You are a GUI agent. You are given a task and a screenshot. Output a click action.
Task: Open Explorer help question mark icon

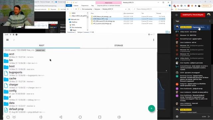(x=170, y=6)
